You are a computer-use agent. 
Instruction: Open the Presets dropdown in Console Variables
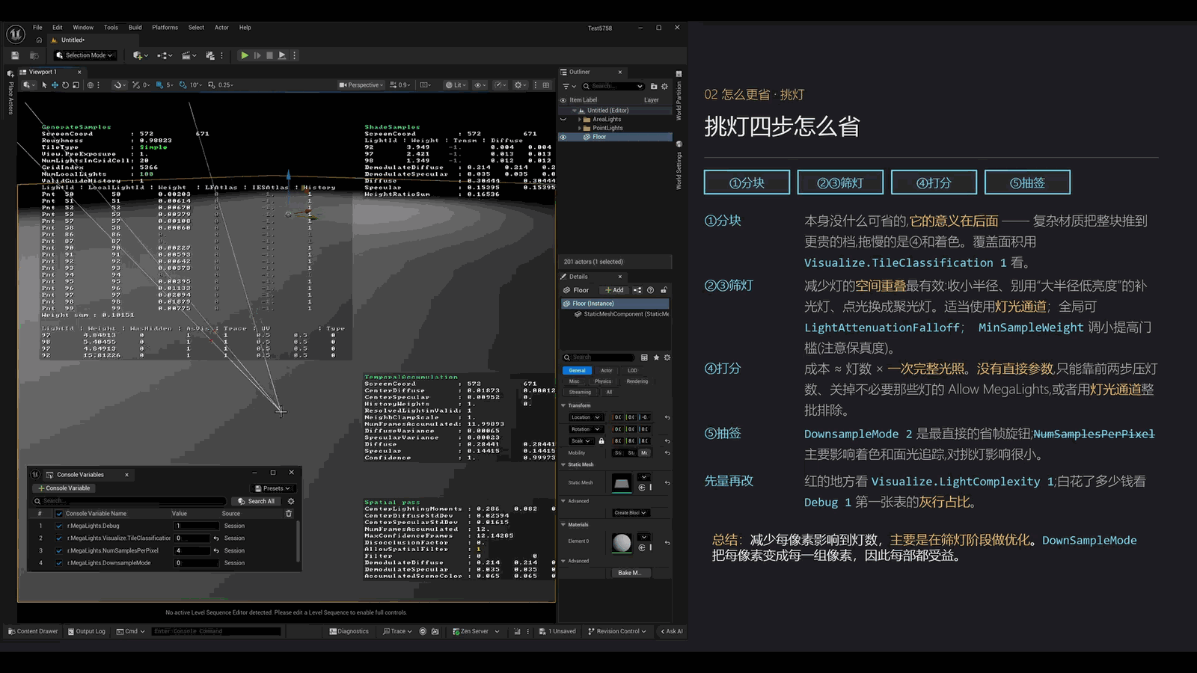[x=272, y=488]
